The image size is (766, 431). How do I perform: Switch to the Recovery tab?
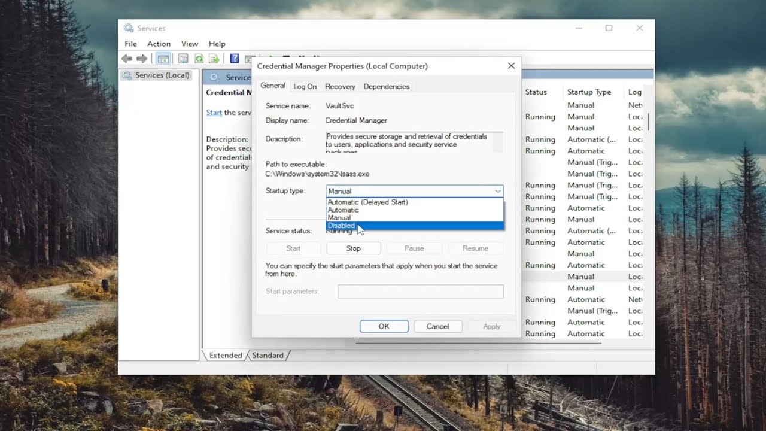[340, 87]
